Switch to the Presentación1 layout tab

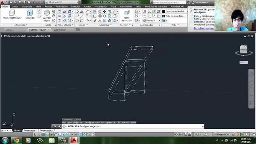[30, 131]
